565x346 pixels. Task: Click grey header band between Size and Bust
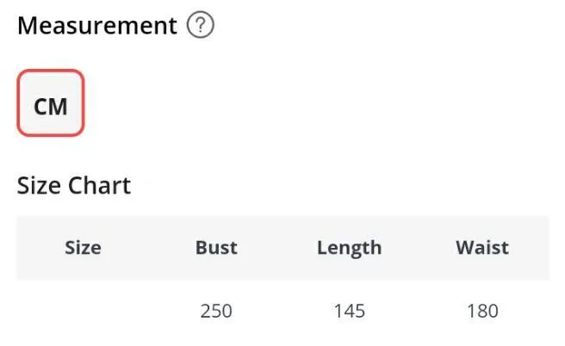click(x=148, y=248)
